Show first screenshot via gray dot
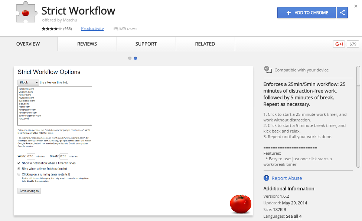Image resolution: width=362 pixels, height=221 pixels. point(130,58)
